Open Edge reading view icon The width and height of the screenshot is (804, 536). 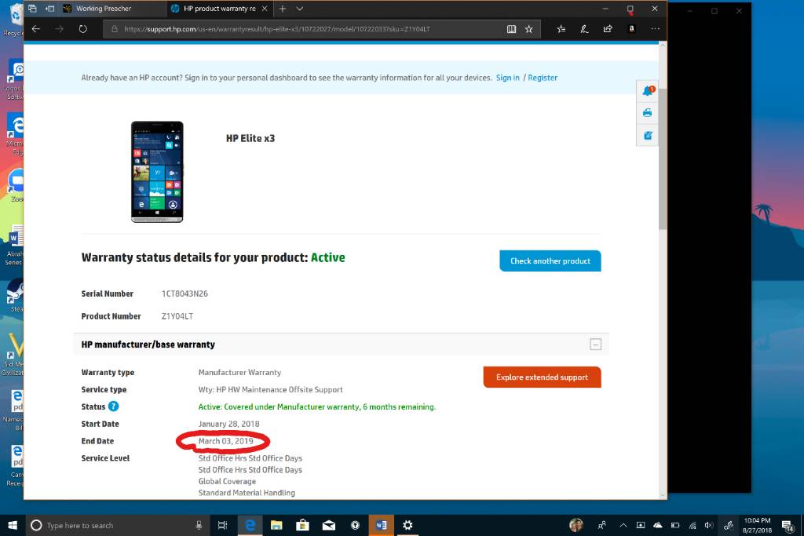[511, 29]
